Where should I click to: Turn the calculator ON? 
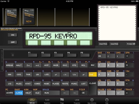[12, 35]
